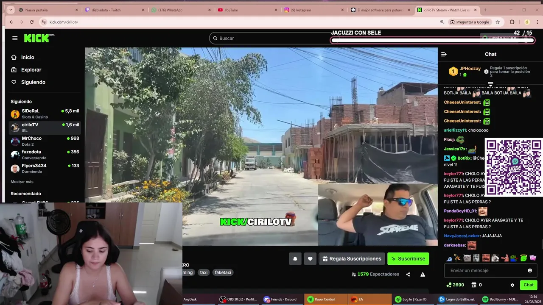Open Razer Central from the taskbar

pos(325,299)
